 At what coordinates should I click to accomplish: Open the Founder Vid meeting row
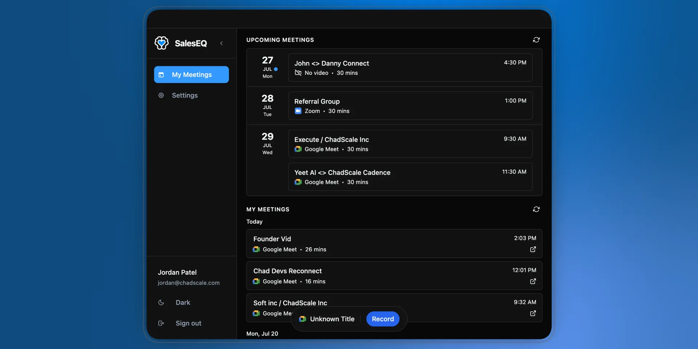coord(394,244)
